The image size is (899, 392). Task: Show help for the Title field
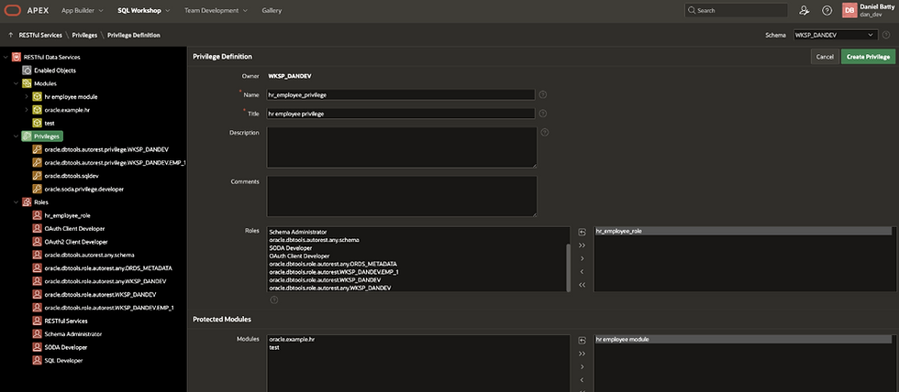pyautogui.click(x=543, y=114)
